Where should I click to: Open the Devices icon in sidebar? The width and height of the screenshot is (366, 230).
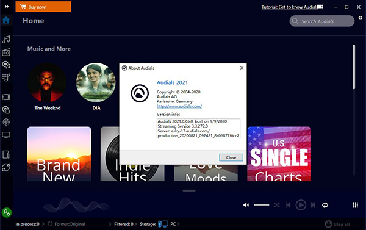pyautogui.click(x=6, y=154)
